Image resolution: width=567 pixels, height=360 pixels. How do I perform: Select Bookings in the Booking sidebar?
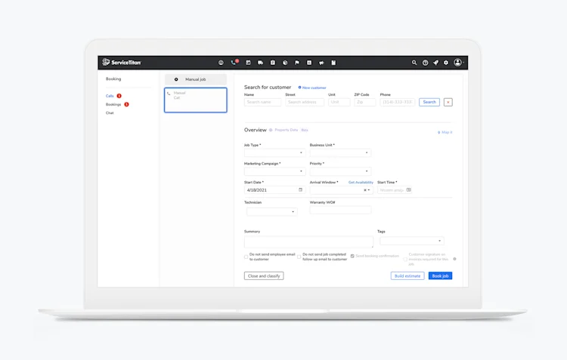coord(113,104)
